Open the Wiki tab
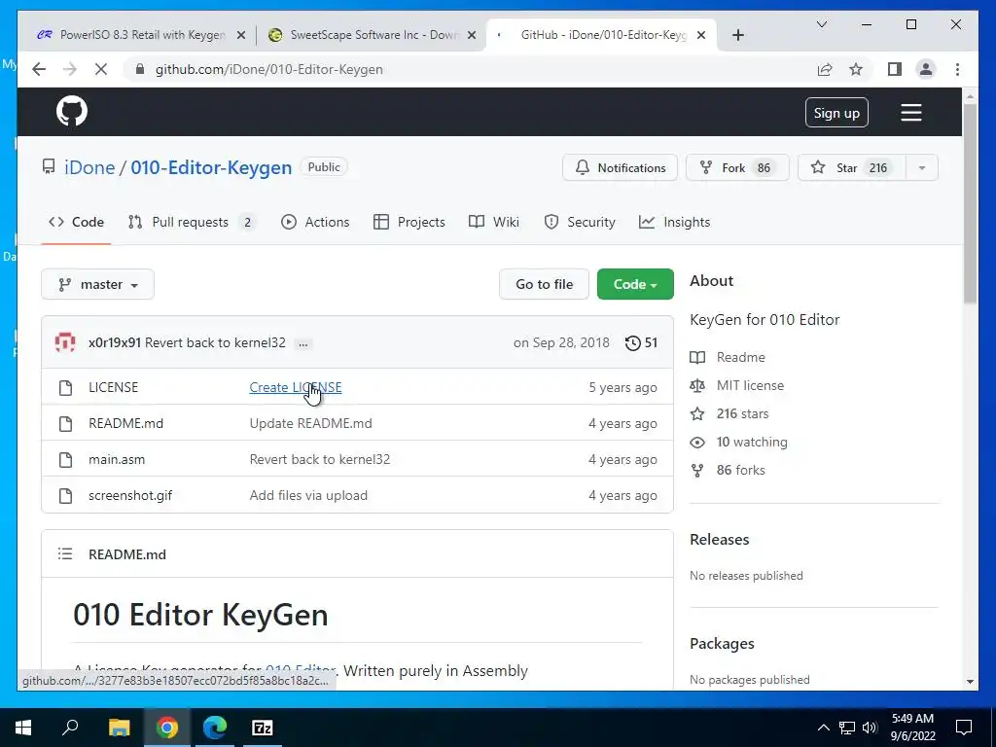996x747 pixels. (493, 222)
